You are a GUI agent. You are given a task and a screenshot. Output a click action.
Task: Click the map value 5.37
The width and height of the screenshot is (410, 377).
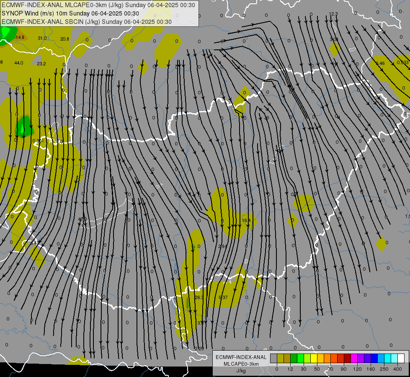click(x=223, y=297)
